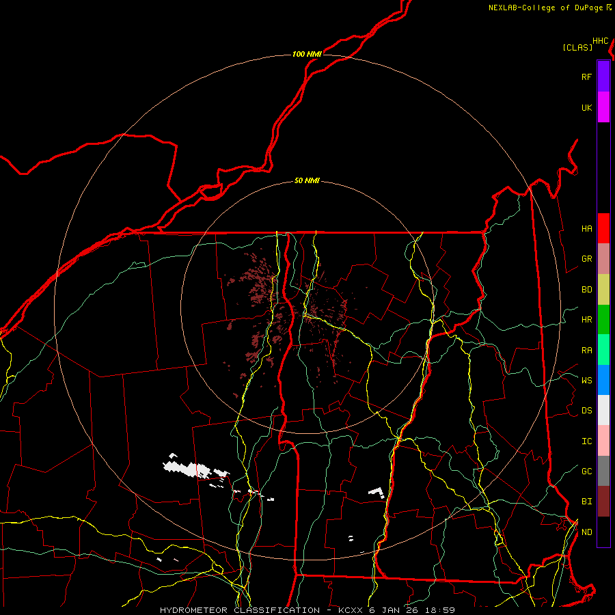Image resolution: width=615 pixels, height=615 pixels.
Task: Click the BD legend label
Action: [x=587, y=290]
